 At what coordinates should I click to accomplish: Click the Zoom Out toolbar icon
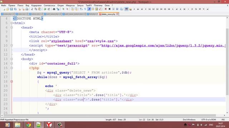(67, 9)
